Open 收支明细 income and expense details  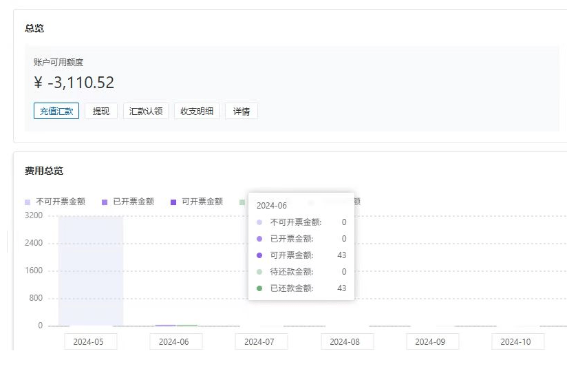click(197, 111)
